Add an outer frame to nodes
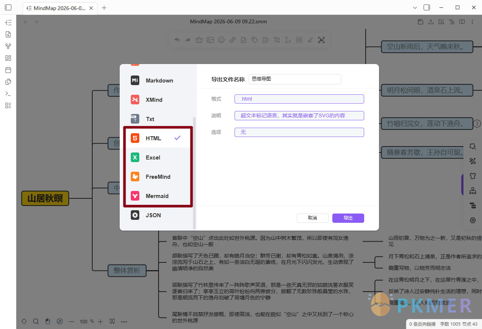The width and height of the screenshot is (482, 329). click(x=299, y=40)
